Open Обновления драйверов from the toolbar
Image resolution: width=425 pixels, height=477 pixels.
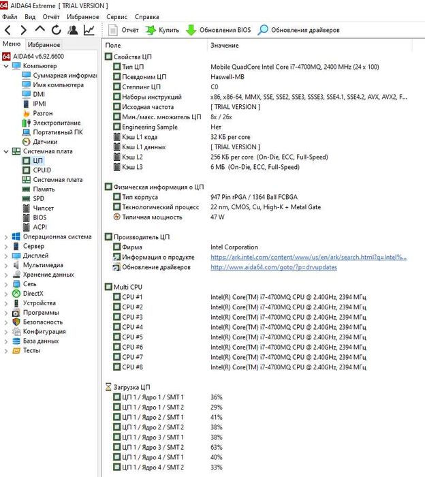[x=298, y=30]
